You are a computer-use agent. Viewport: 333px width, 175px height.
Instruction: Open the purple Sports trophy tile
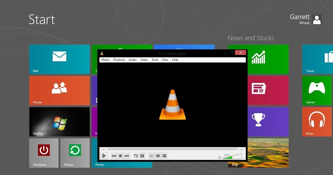point(268,122)
